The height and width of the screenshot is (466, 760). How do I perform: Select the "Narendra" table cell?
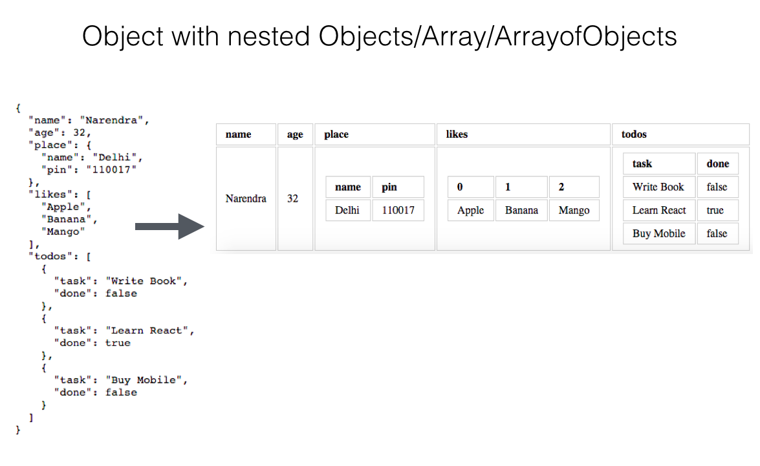pyautogui.click(x=246, y=198)
